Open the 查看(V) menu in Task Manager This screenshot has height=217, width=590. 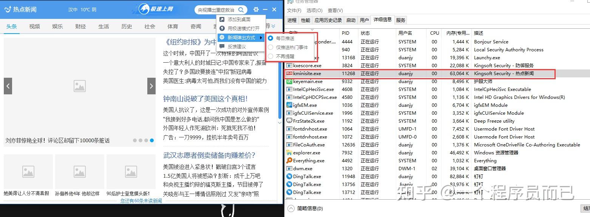(335, 11)
